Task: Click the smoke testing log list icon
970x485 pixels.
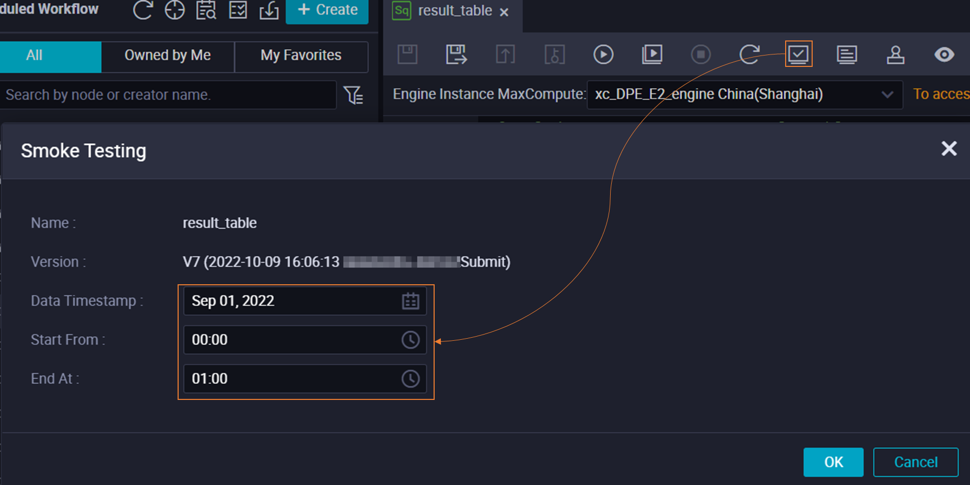Action: 847,54
